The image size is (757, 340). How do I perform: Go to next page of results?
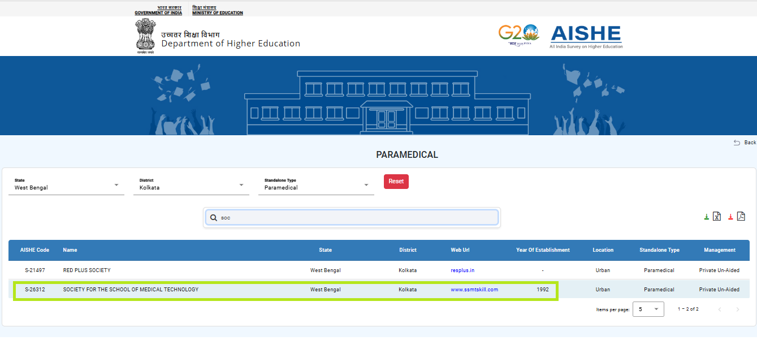coord(737,309)
